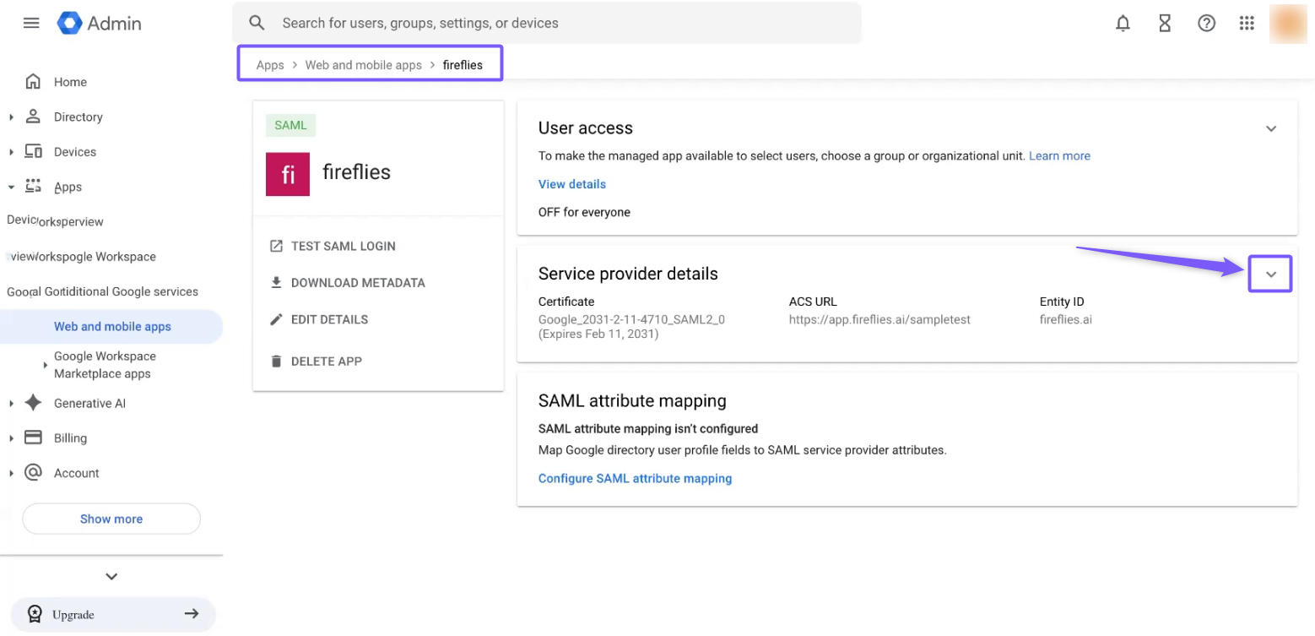Viewport: 1315px width, 636px height.
Task: Click Configure SAML attribute mapping link
Action: click(635, 479)
